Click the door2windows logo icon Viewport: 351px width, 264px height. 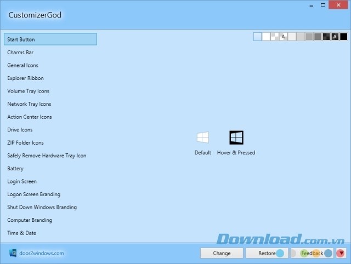pyautogui.click(x=13, y=253)
